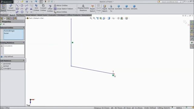
Task: Open the Mold Tools tab
Action: click(x=42, y=15)
